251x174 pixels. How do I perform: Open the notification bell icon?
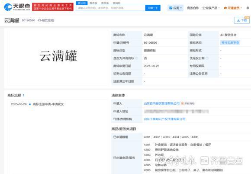click(248, 8)
